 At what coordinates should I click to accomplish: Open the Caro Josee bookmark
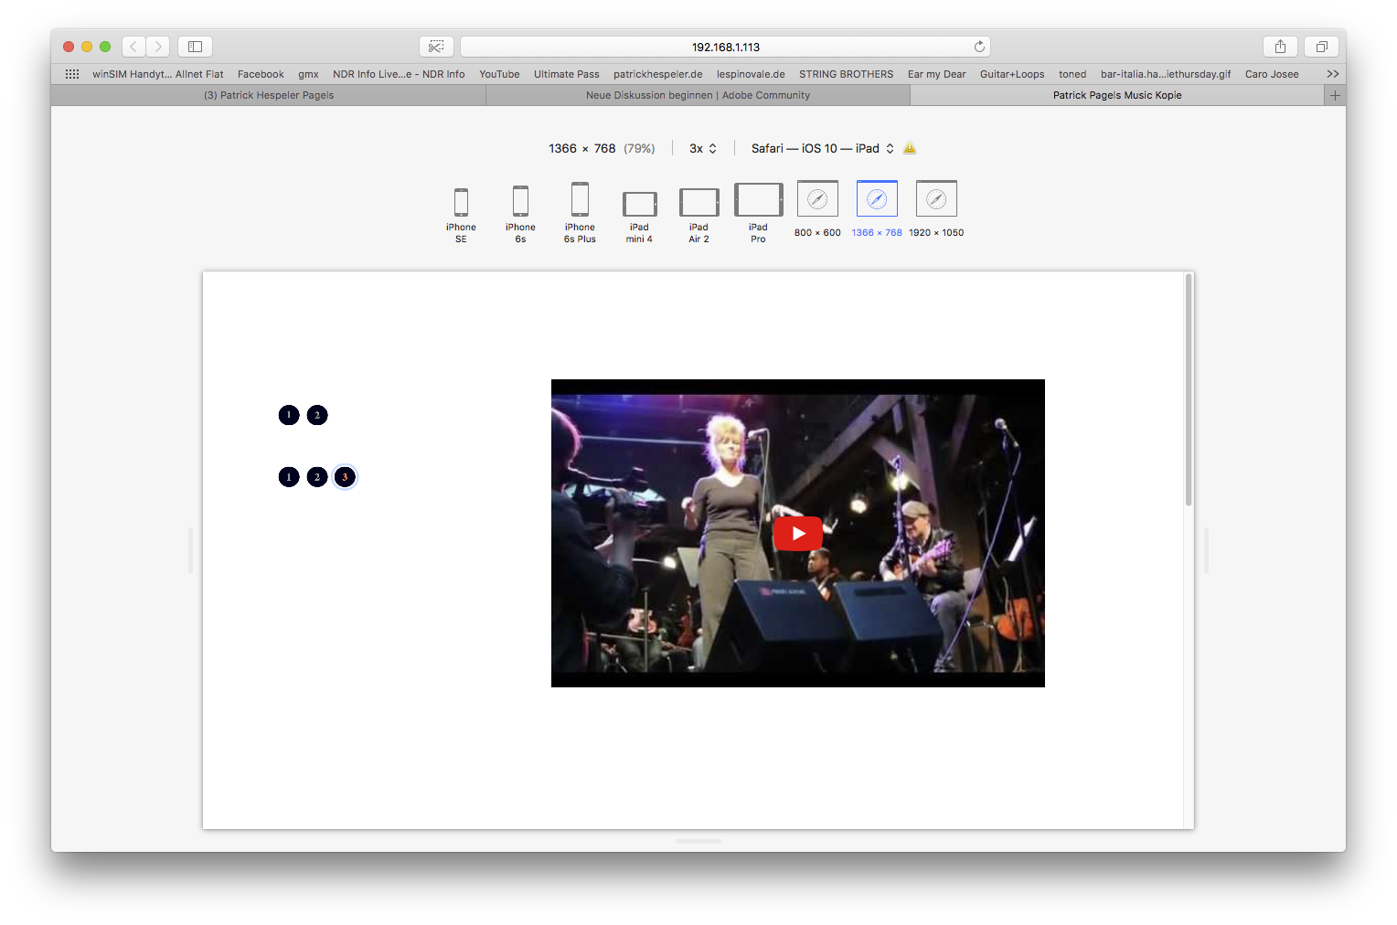pos(1272,74)
